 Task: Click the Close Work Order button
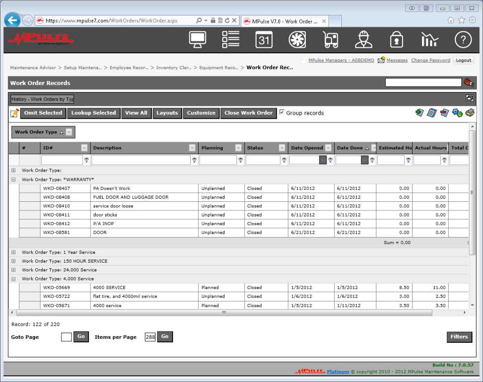(x=249, y=113)
